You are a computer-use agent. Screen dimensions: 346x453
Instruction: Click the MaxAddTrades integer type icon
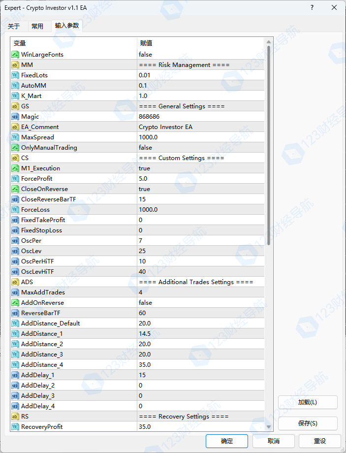pos(15,292)
